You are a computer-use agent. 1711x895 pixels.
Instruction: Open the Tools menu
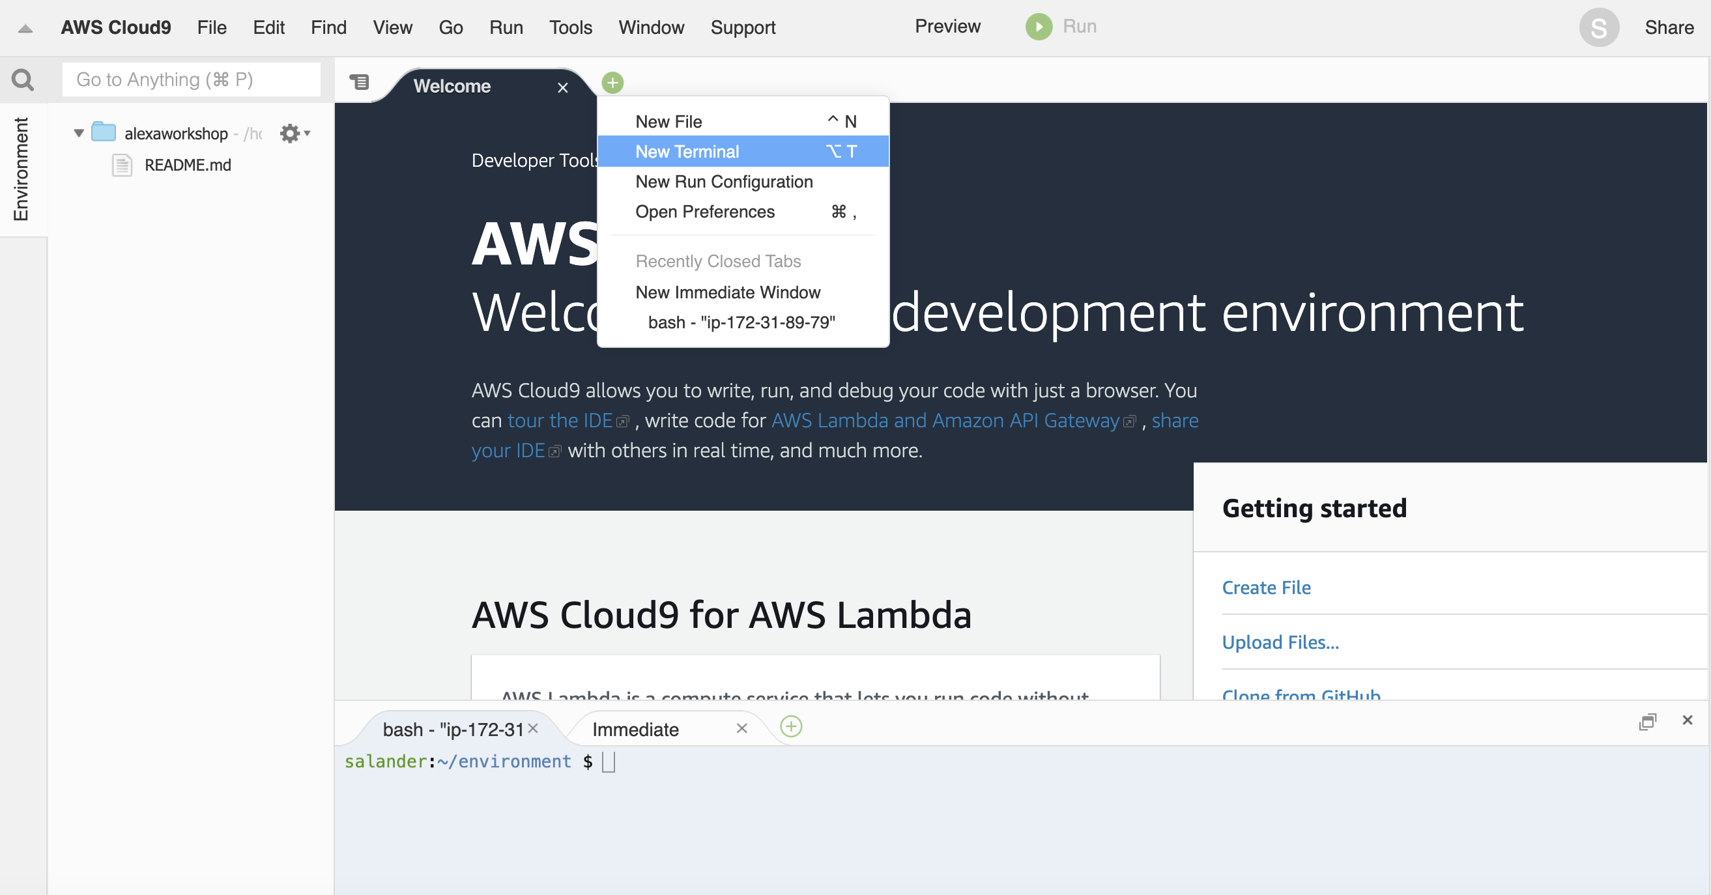coord(571,27)
